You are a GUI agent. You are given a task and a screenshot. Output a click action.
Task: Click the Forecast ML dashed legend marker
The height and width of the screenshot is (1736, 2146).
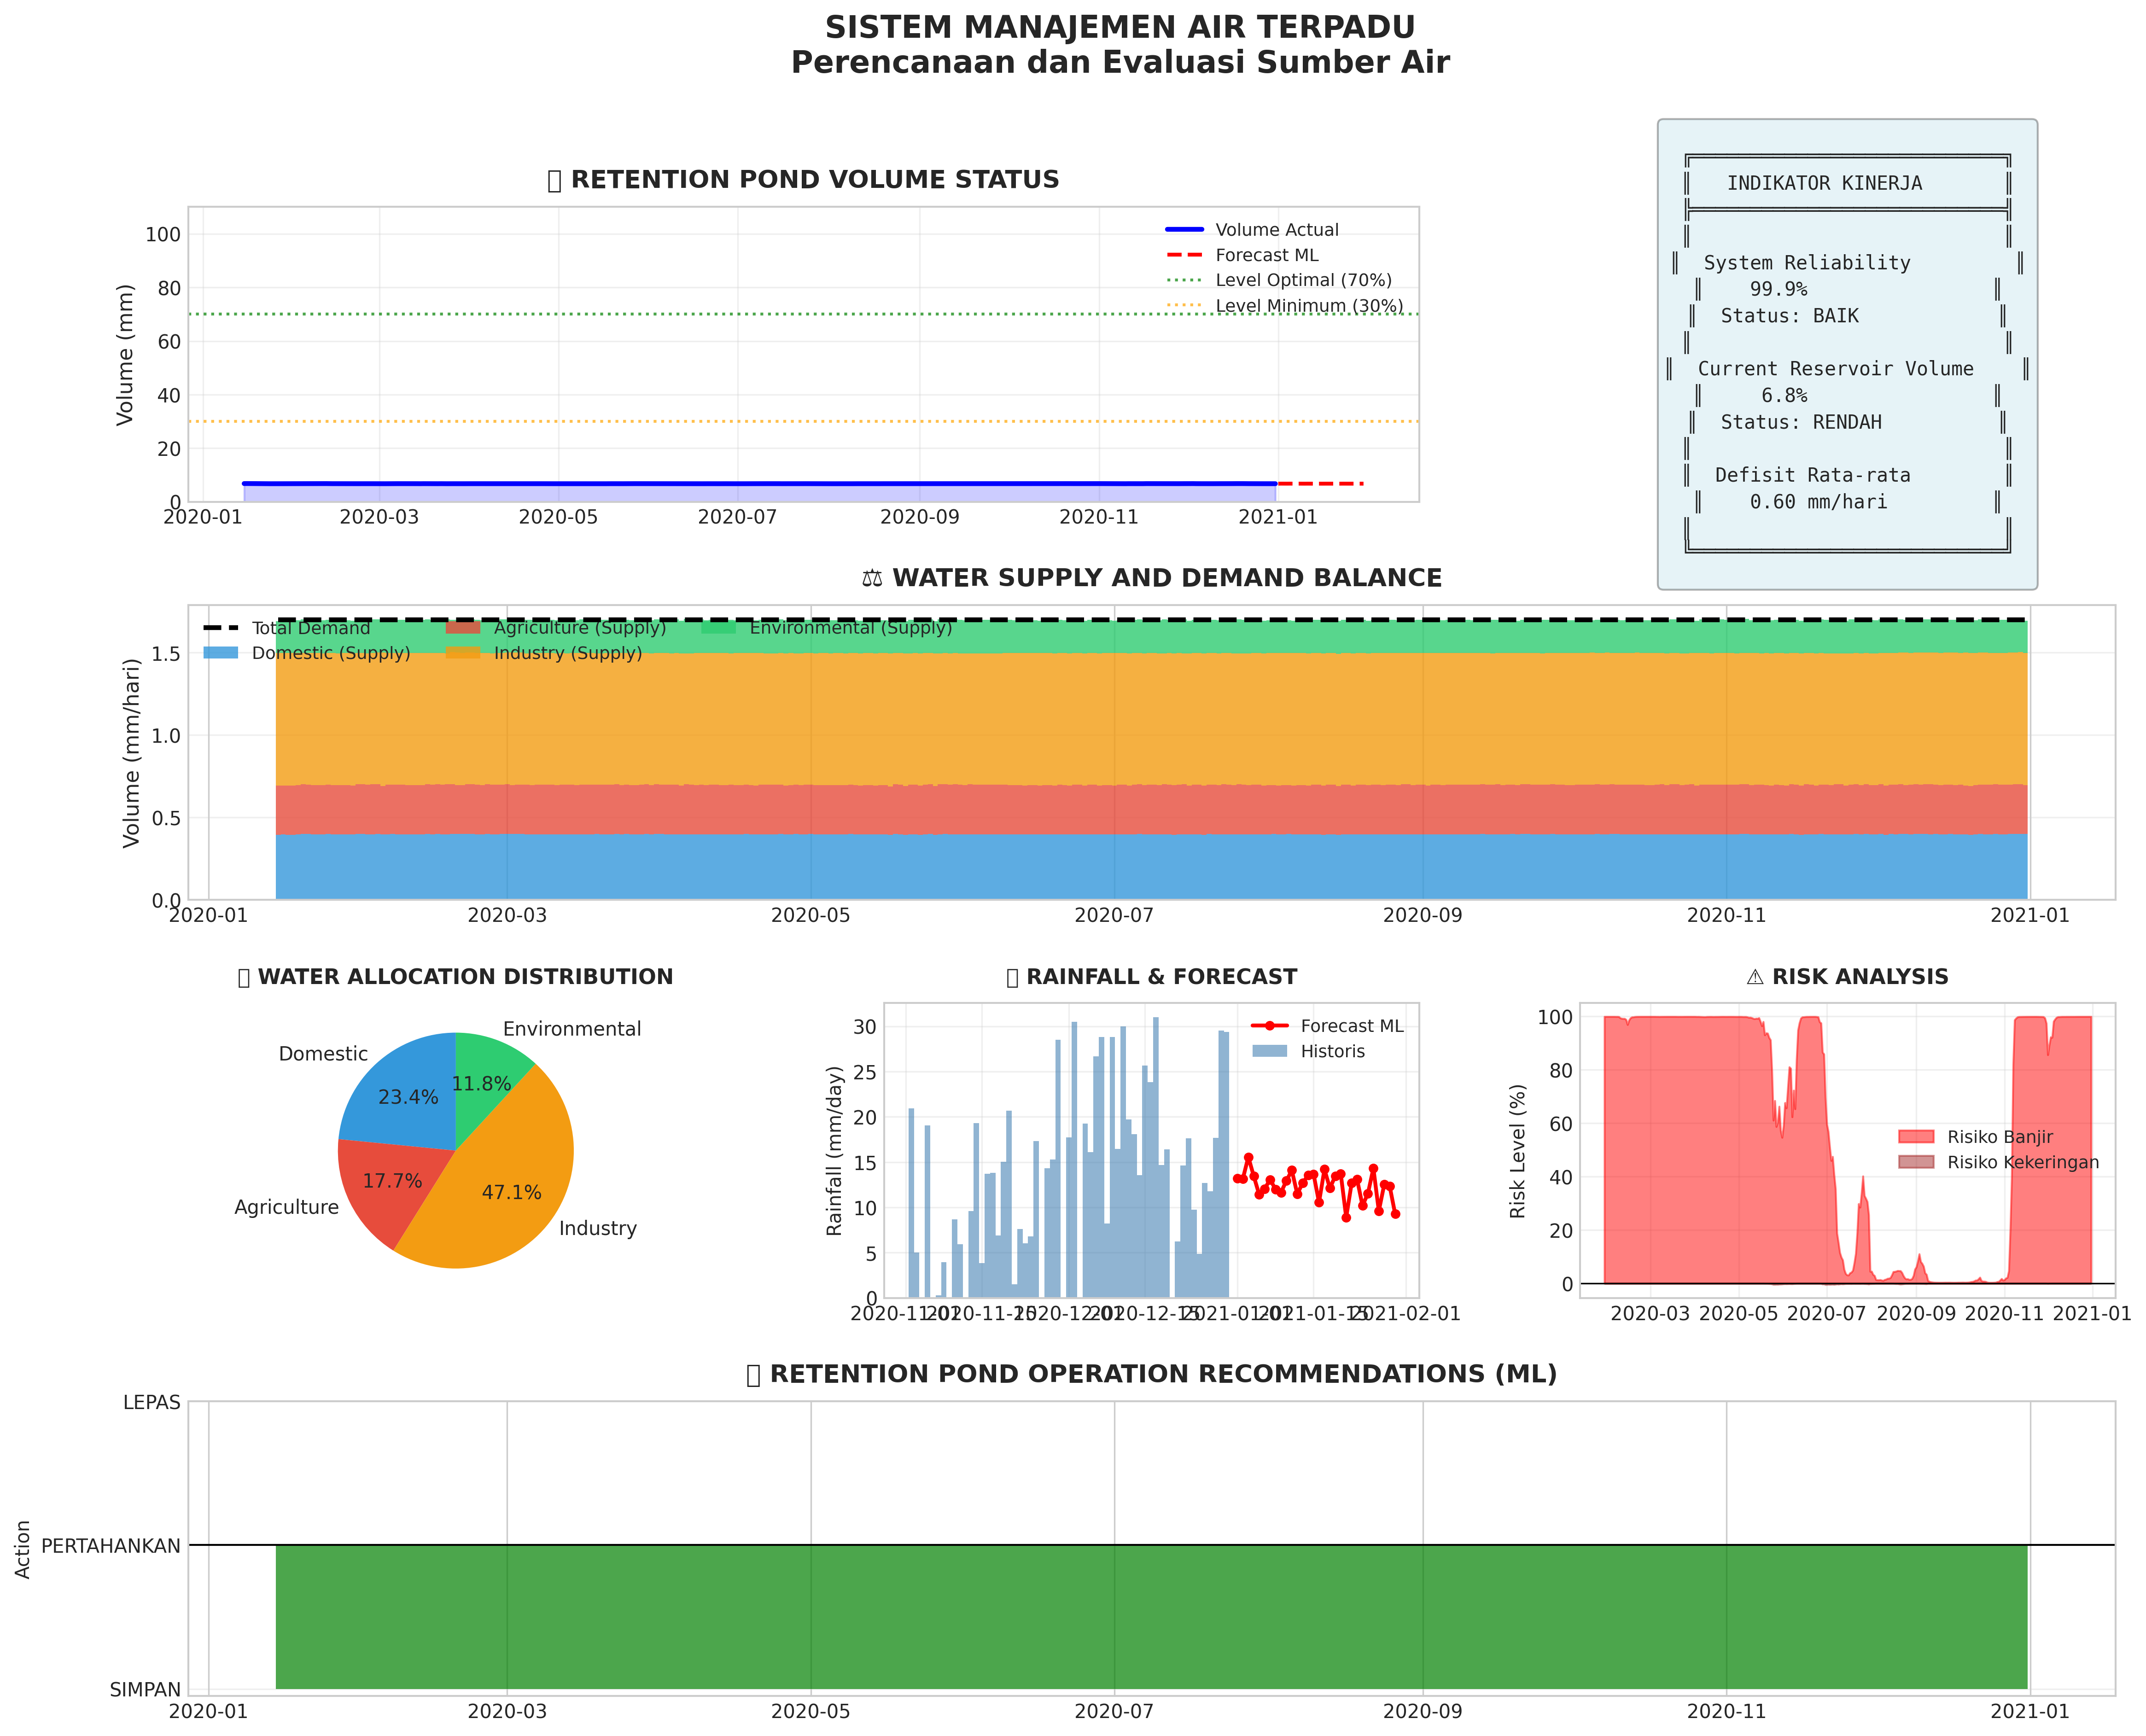1184,255
